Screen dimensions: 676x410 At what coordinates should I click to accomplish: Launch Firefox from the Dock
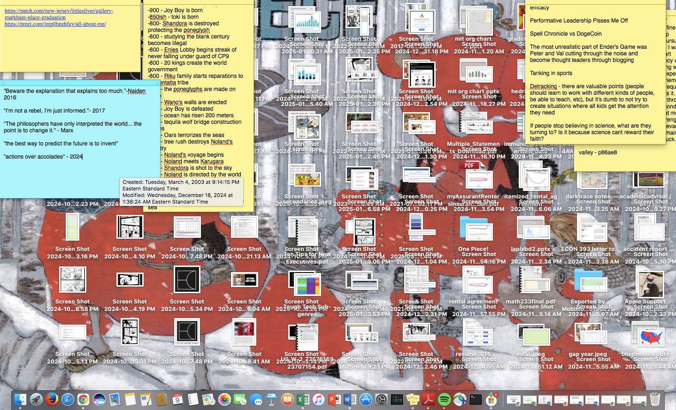click(x=52, y=400)
